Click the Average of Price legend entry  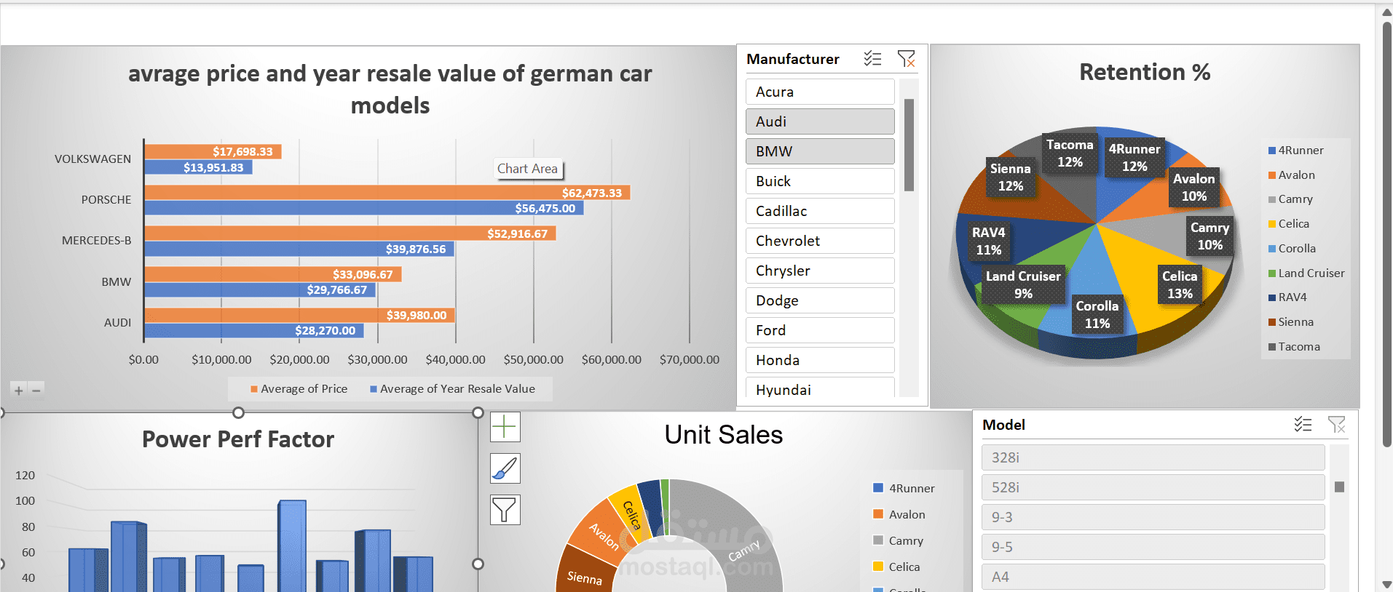[x=299, y=389]
